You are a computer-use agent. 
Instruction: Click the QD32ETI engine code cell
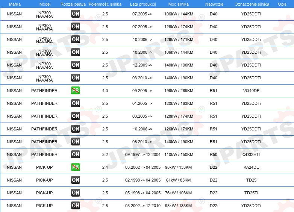(251, 154)
